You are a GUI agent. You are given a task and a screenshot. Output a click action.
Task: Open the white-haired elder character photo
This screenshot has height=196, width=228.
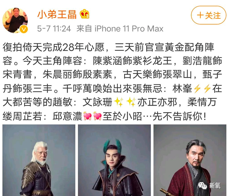click(39, 160)
